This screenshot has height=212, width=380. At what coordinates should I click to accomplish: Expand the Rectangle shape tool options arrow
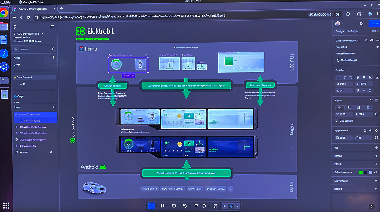(178, 206)
